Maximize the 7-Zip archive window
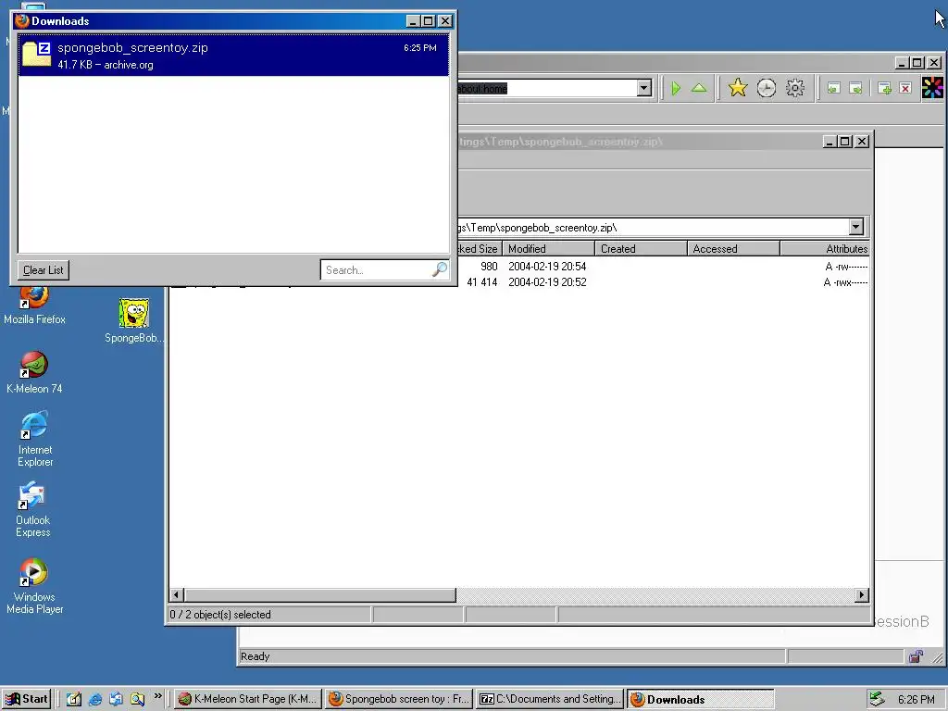This screenshot has height=711, width=948. pyautogui.click(x=845, y=142)
